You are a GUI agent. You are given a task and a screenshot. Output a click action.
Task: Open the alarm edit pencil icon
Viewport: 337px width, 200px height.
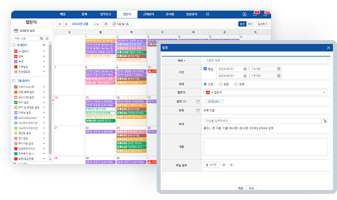tap(198, 101)
